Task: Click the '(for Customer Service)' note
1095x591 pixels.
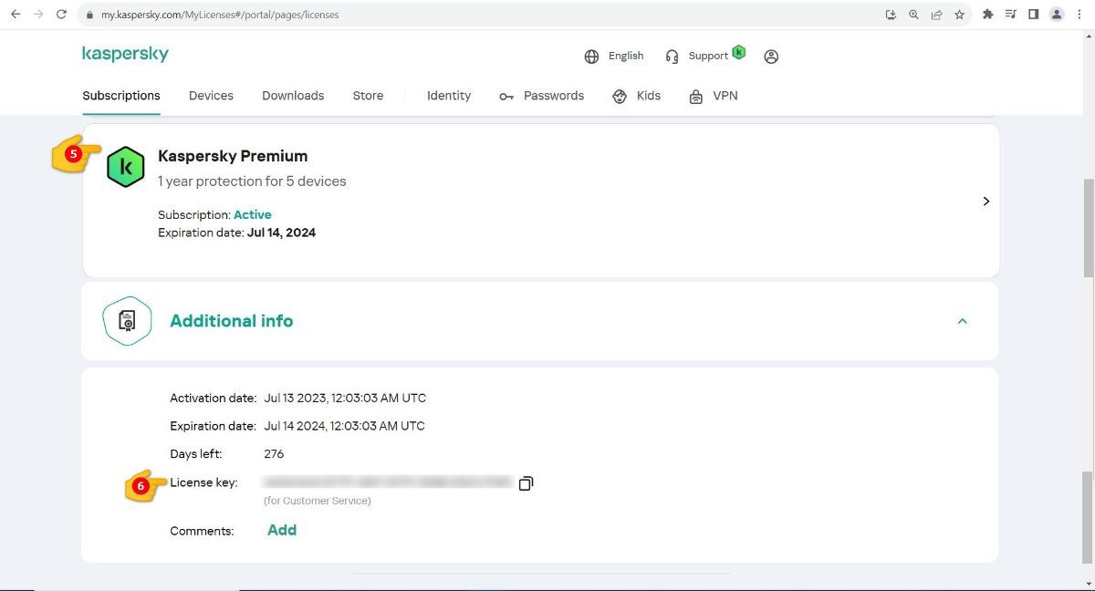Action: coord(318,501)
